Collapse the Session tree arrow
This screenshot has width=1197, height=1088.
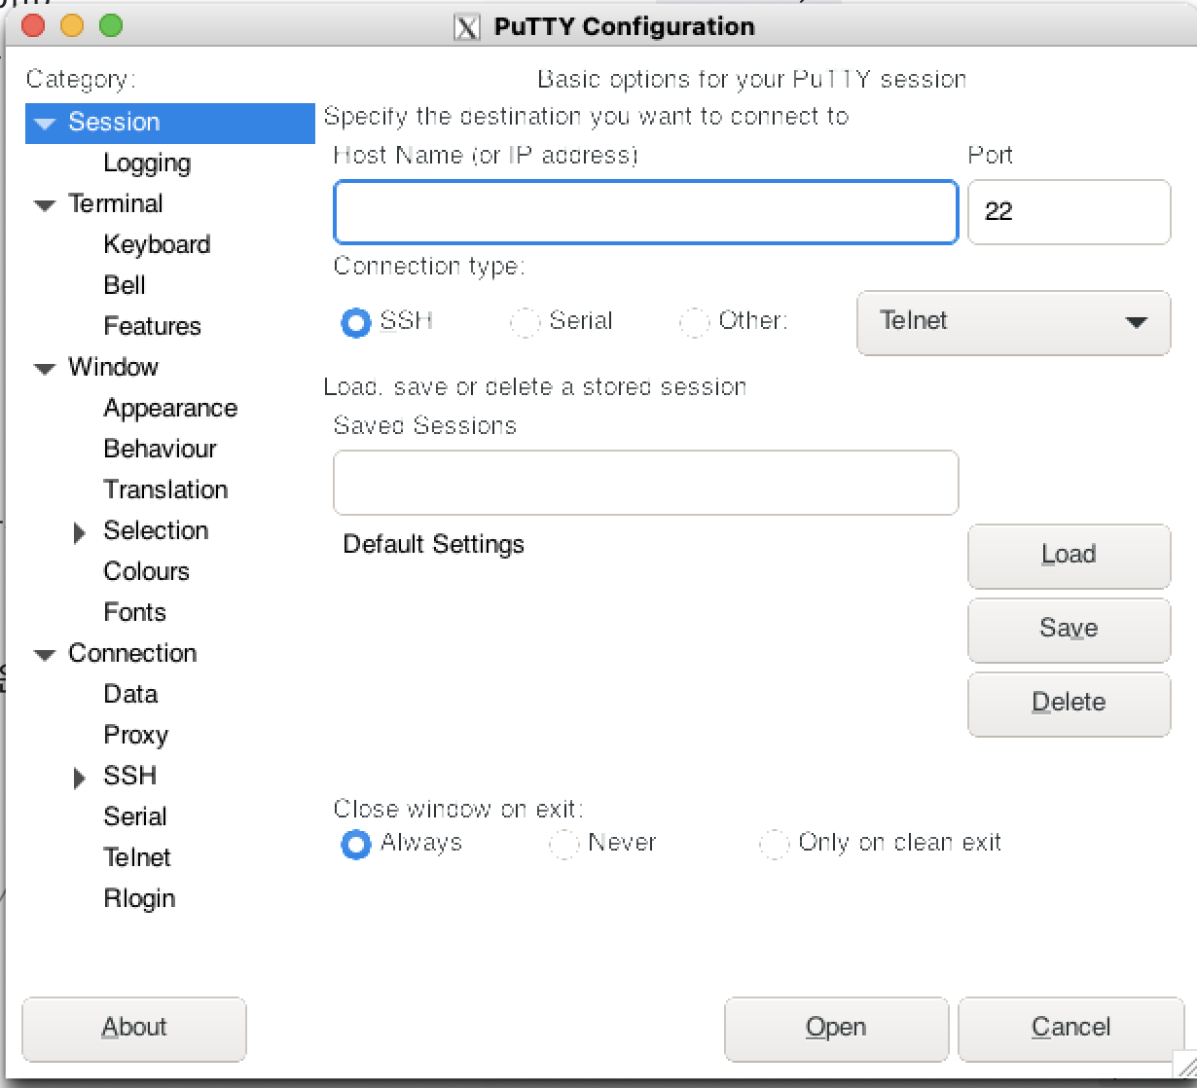[45, 124]
